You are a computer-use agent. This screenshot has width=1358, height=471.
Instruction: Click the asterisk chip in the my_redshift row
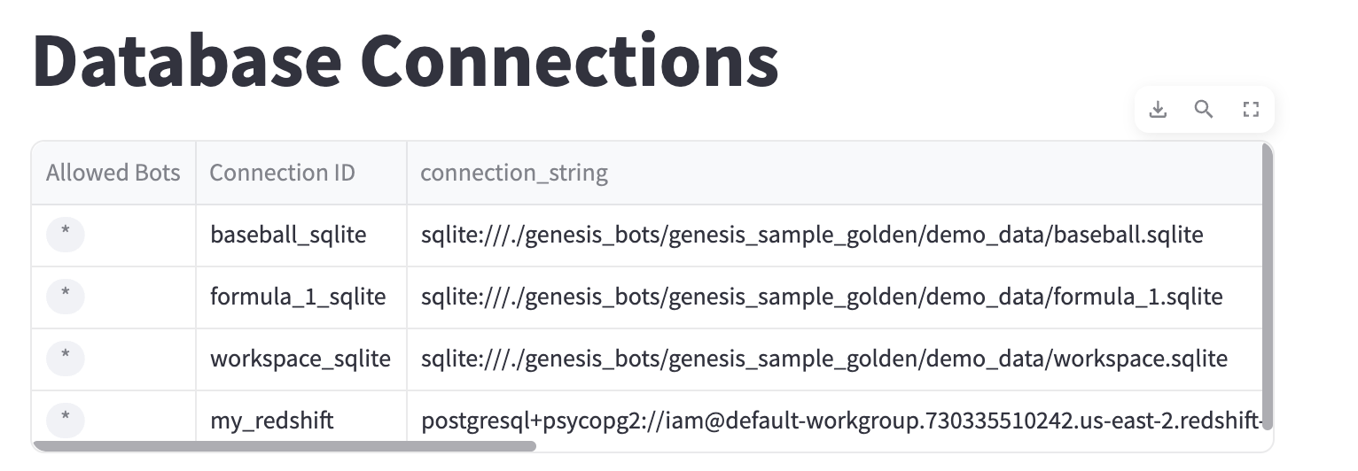65,420
